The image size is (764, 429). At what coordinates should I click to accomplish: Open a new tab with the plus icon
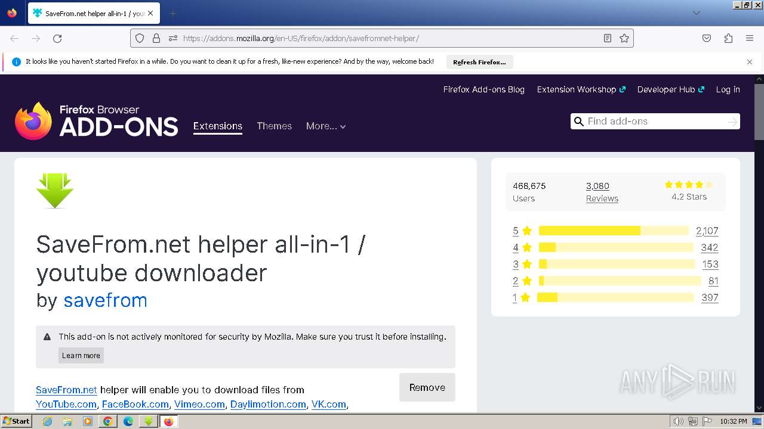[172, 13]
